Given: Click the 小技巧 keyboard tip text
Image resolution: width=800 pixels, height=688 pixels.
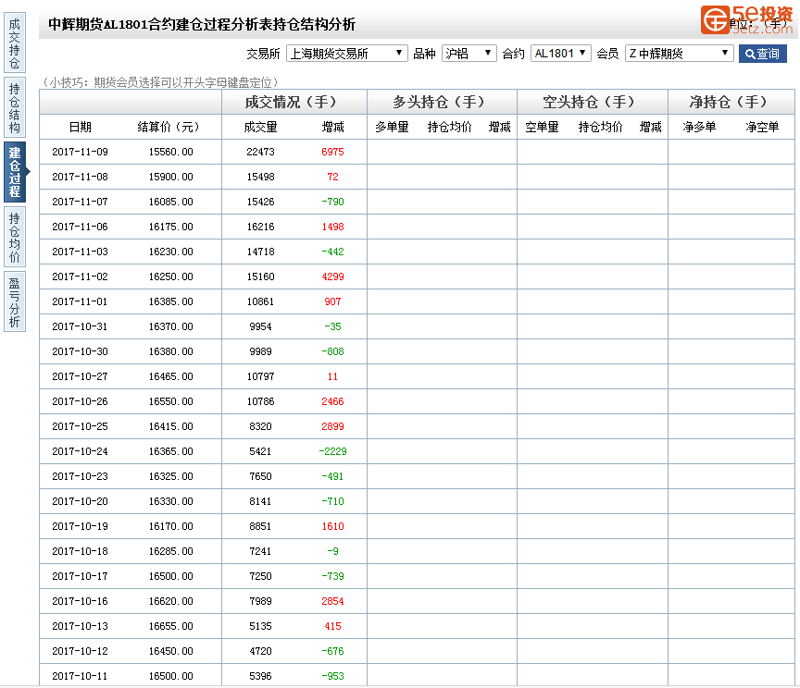Looking at the screenshot, I should coord(161,82).
